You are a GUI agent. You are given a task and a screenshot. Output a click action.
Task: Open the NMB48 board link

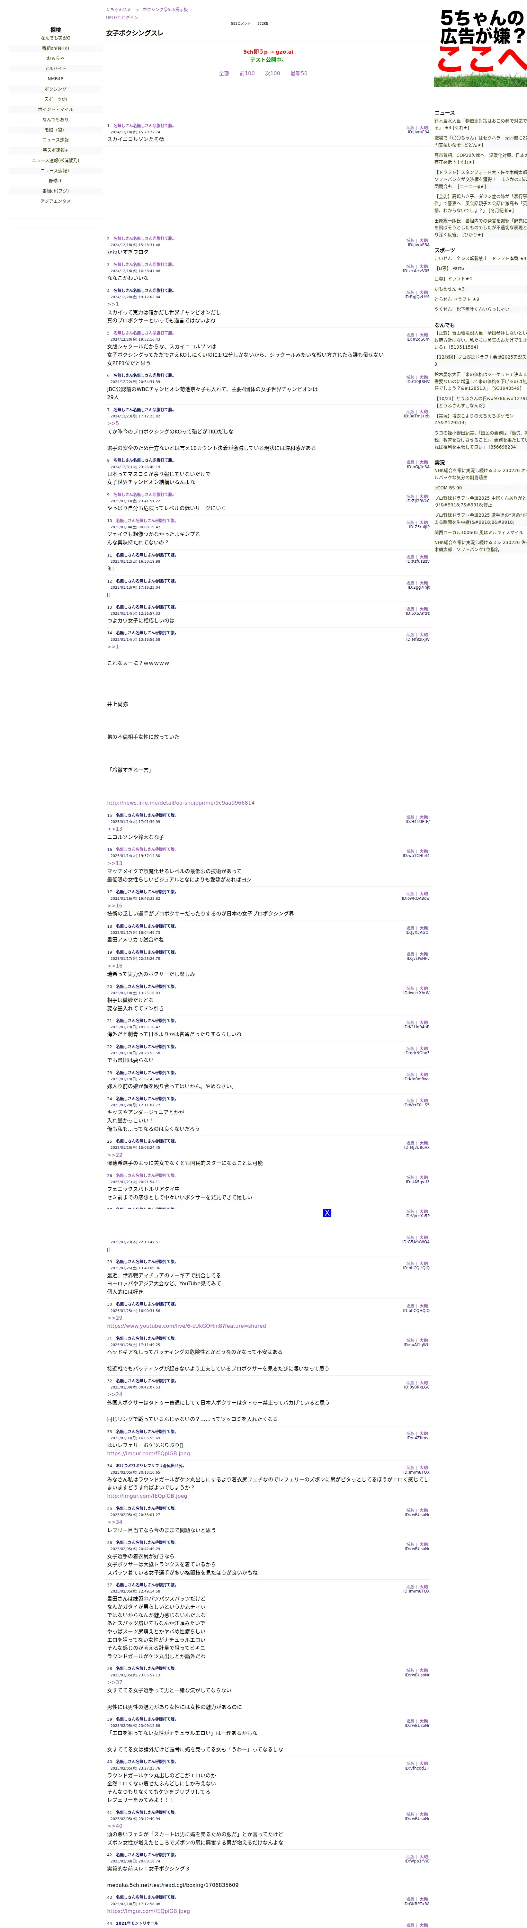[x=55, y=79]
